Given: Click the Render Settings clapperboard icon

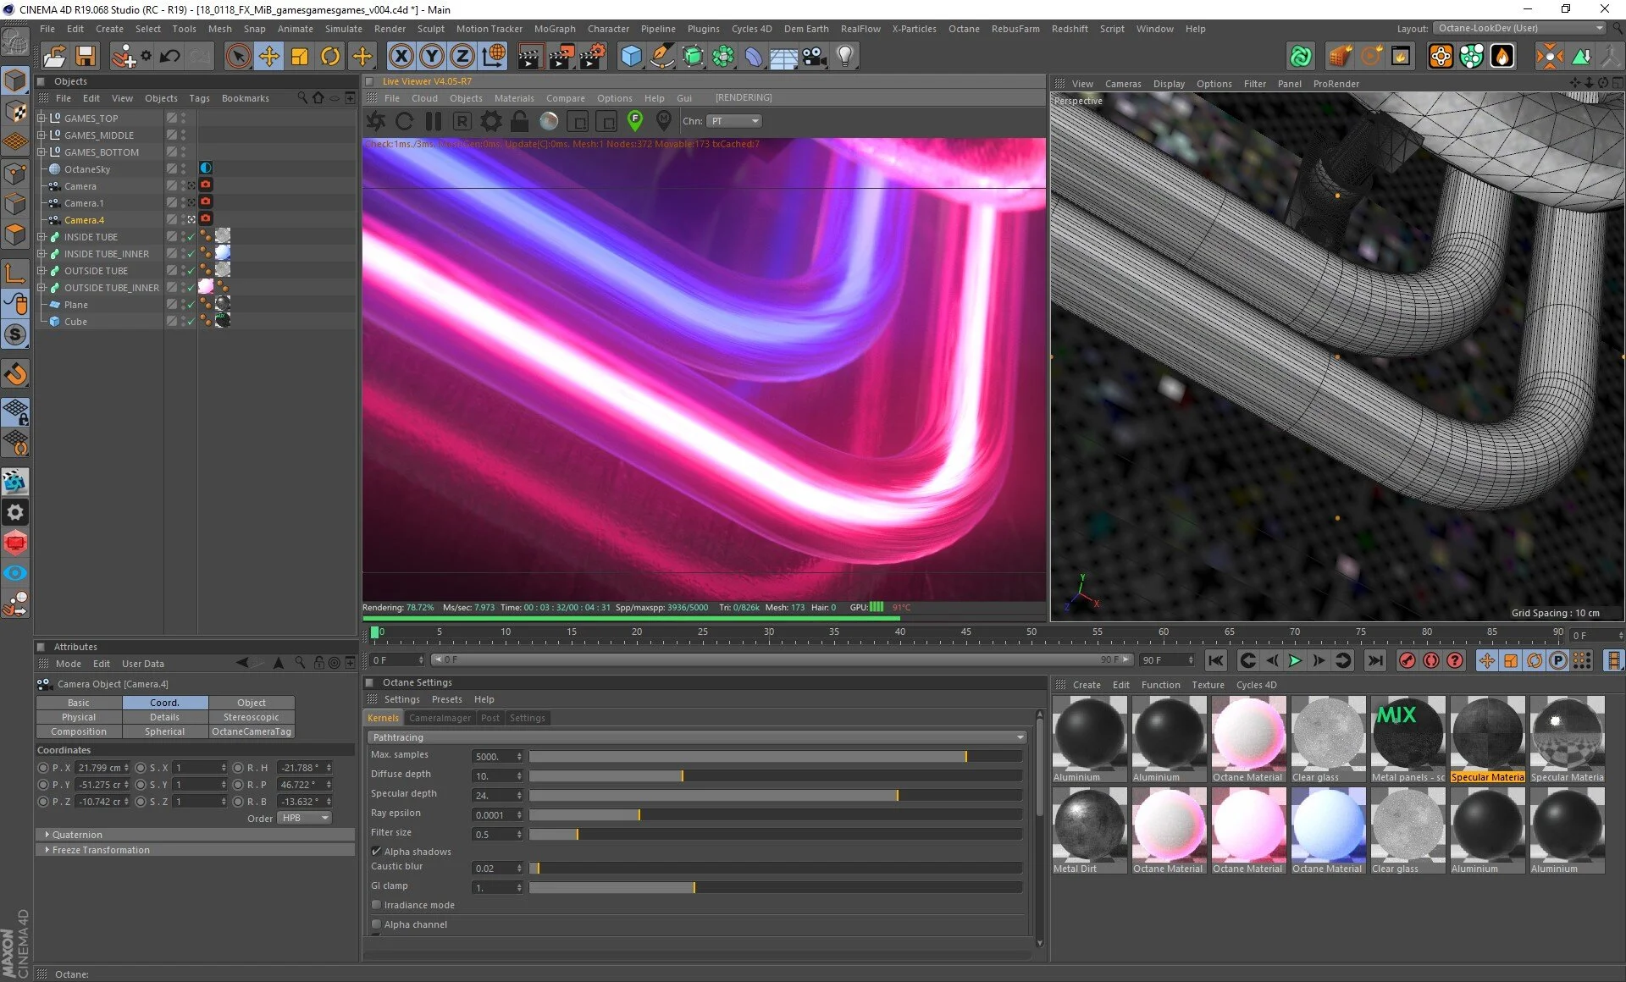Looking at the screenshot, I should [x=592, y=57].
